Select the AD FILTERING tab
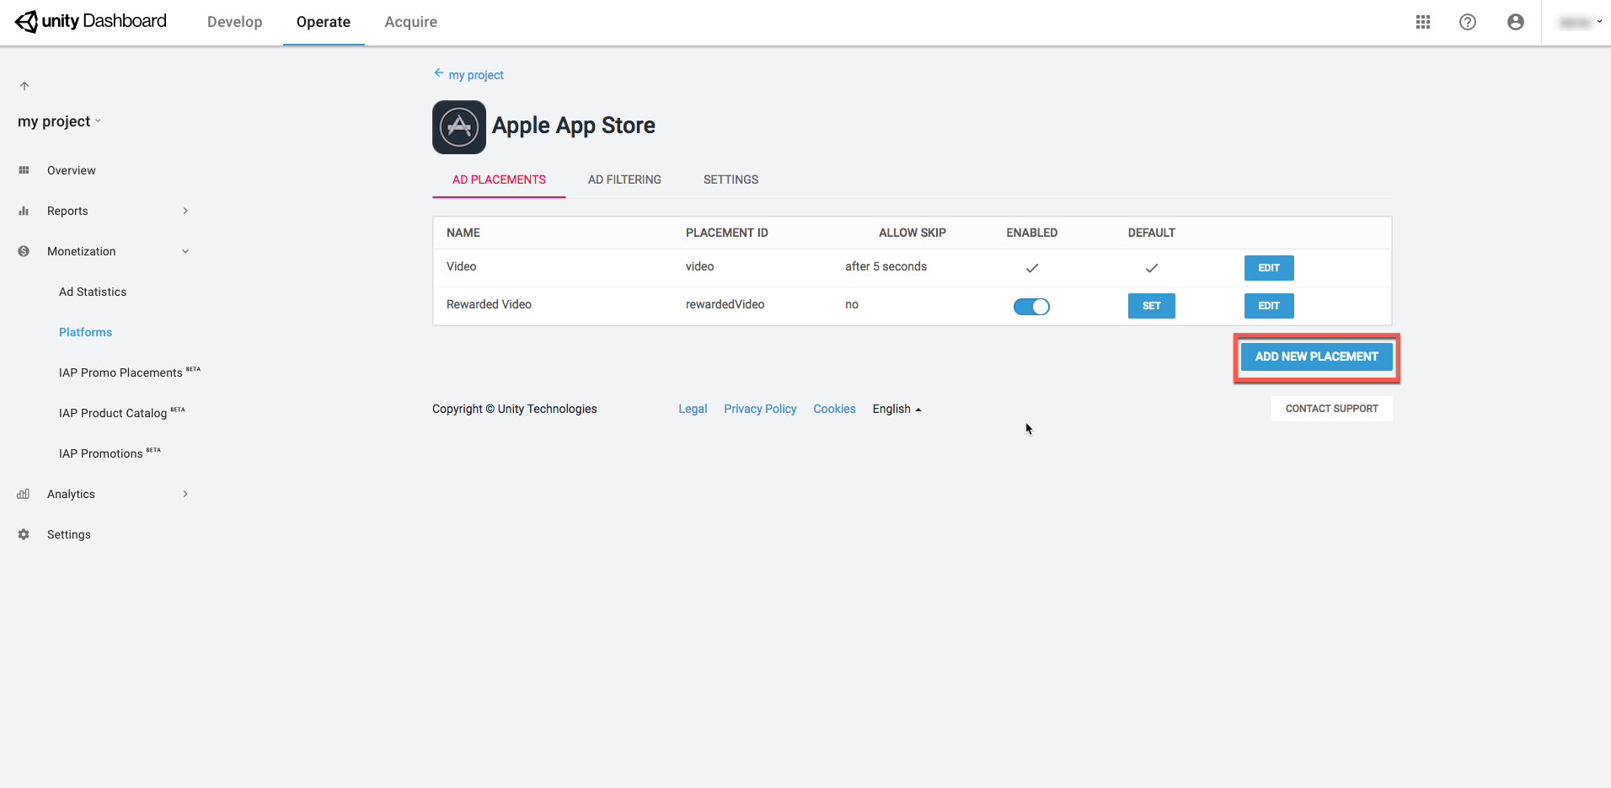The height and width of the screenshot is (788, 1611). pyautogui.click(x=624, y=180)
